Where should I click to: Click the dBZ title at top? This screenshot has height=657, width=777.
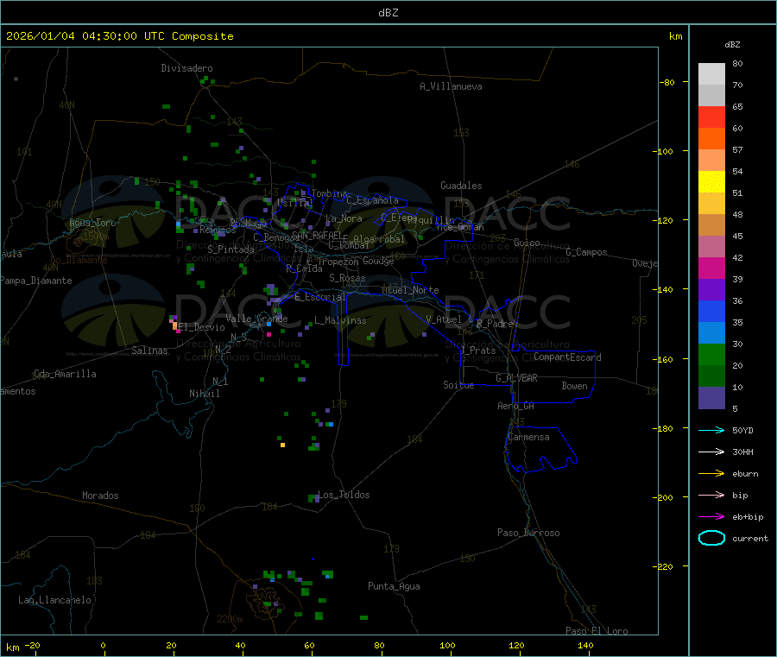tap(388, 13)
